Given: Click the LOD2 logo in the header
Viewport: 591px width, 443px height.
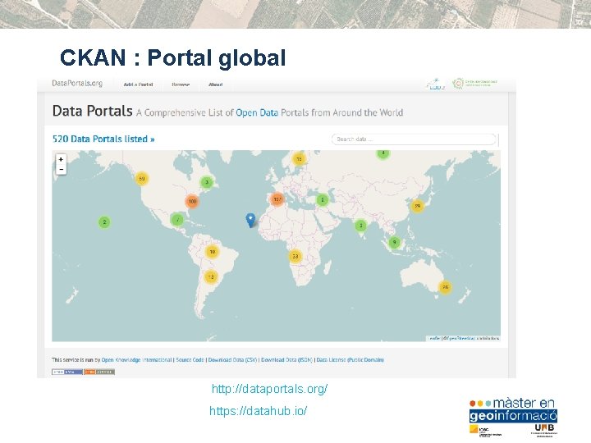Looking at the screenshot, I should (x=436, y=84).
